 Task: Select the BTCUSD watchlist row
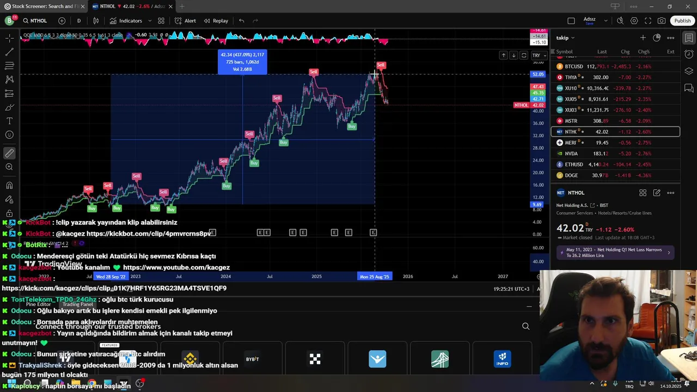615,66
